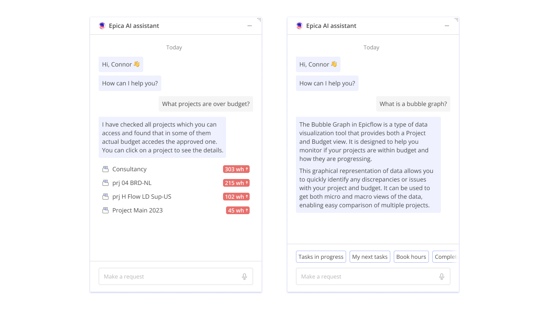Open the Consultancy project details
The height and width of the screenshot is (309, 549).
tap(130, 169)
